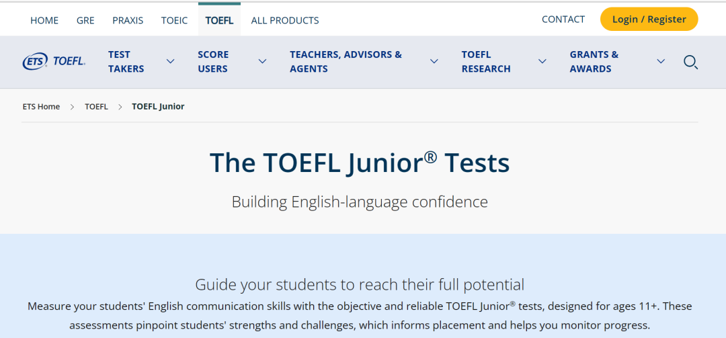
Task: Select the GRE top navigation item
Action: click(85, 20)
